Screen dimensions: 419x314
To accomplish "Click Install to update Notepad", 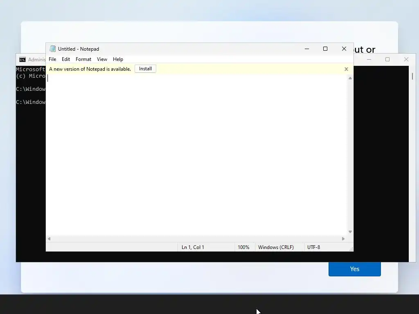I will [x=145, y=69].
